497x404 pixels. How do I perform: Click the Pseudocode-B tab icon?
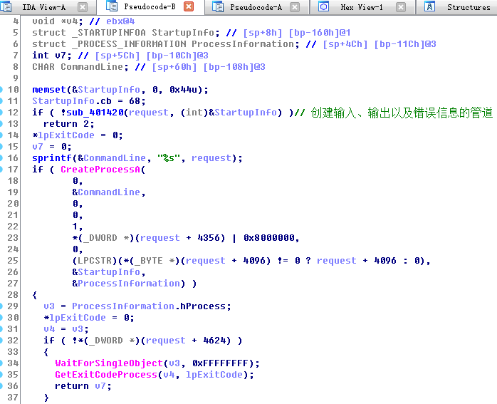(112, 7)
